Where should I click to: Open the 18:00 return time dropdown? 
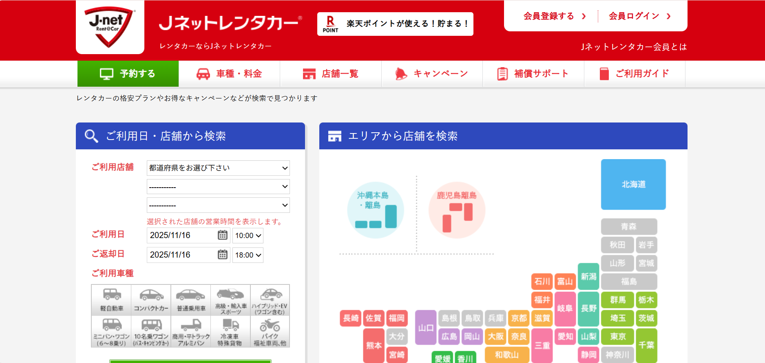248,255
